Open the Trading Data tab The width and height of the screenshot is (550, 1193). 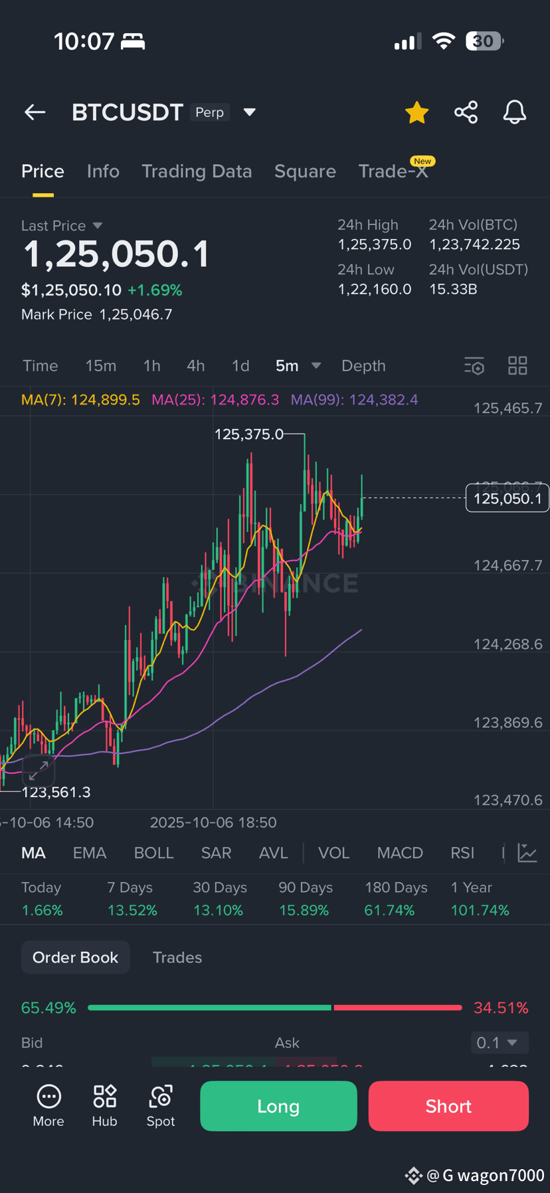[x=197, y=171]
